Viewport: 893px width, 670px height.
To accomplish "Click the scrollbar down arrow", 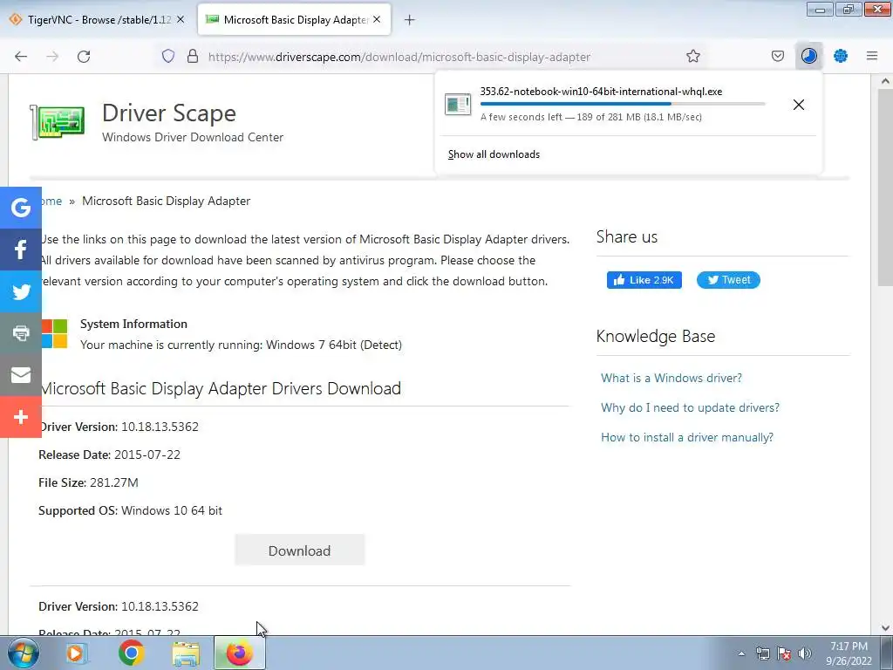I will [x=885, y=628].
